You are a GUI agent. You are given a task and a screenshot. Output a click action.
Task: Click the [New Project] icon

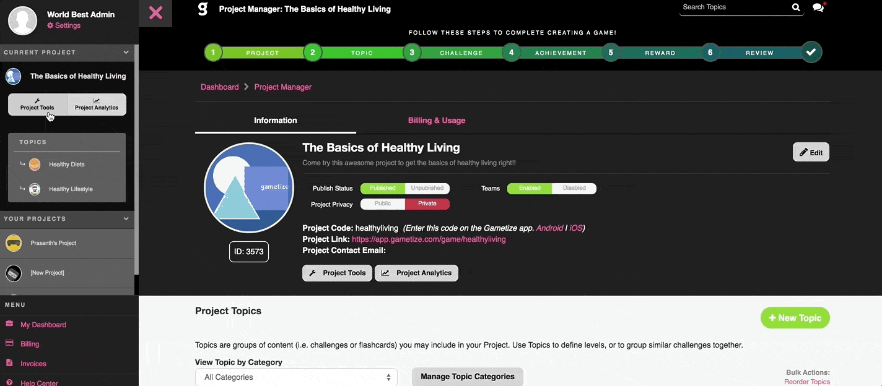coord(14,273)
